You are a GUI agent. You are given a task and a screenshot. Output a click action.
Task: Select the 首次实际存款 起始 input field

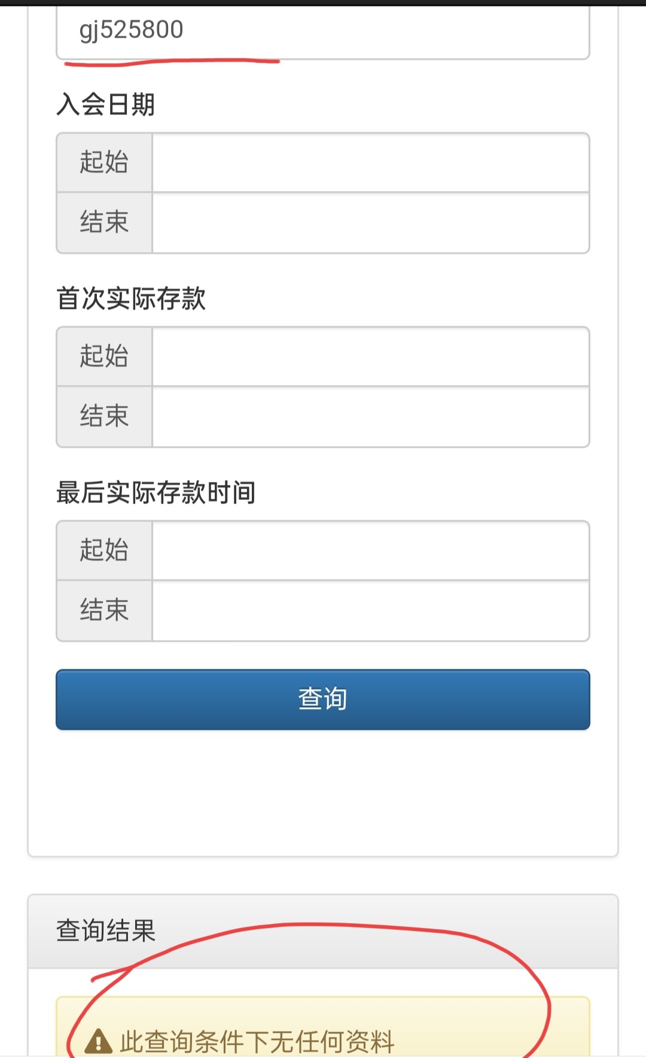(x=370, y=356)
